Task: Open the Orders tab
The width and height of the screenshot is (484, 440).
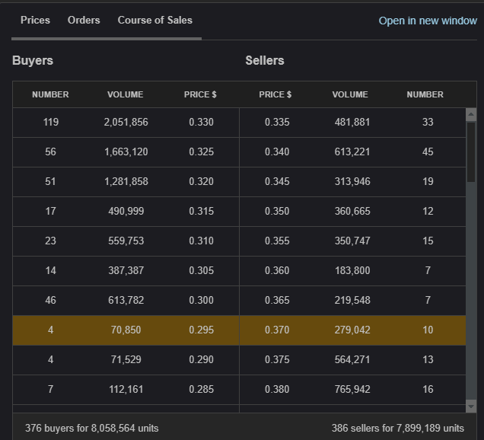Action: point(84,20)
